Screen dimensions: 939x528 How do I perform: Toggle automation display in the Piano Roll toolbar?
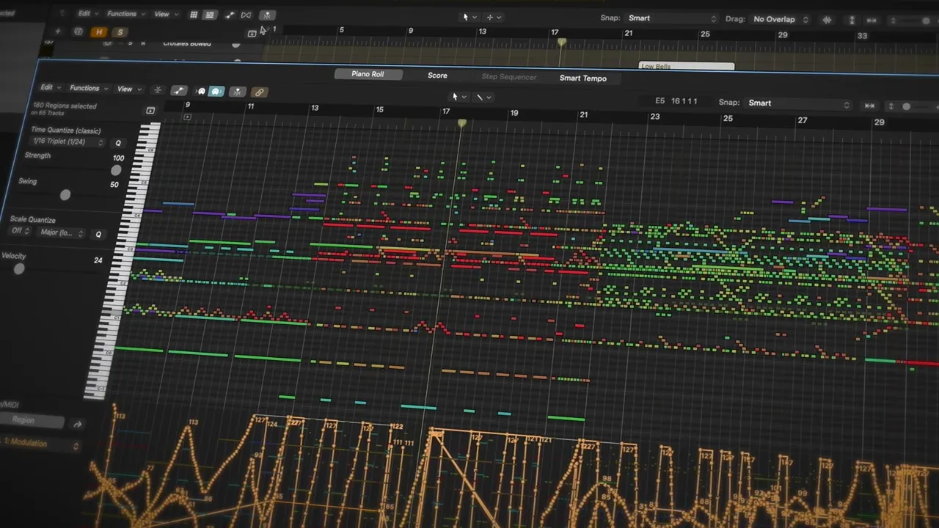(179, 91)
